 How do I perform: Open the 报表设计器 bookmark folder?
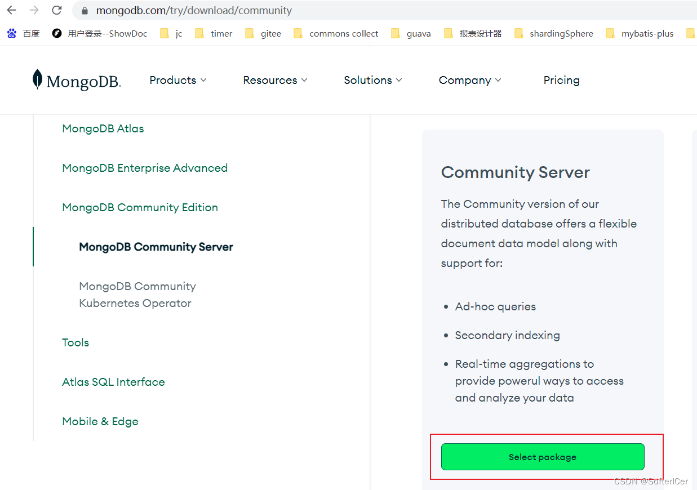point(473,34)
